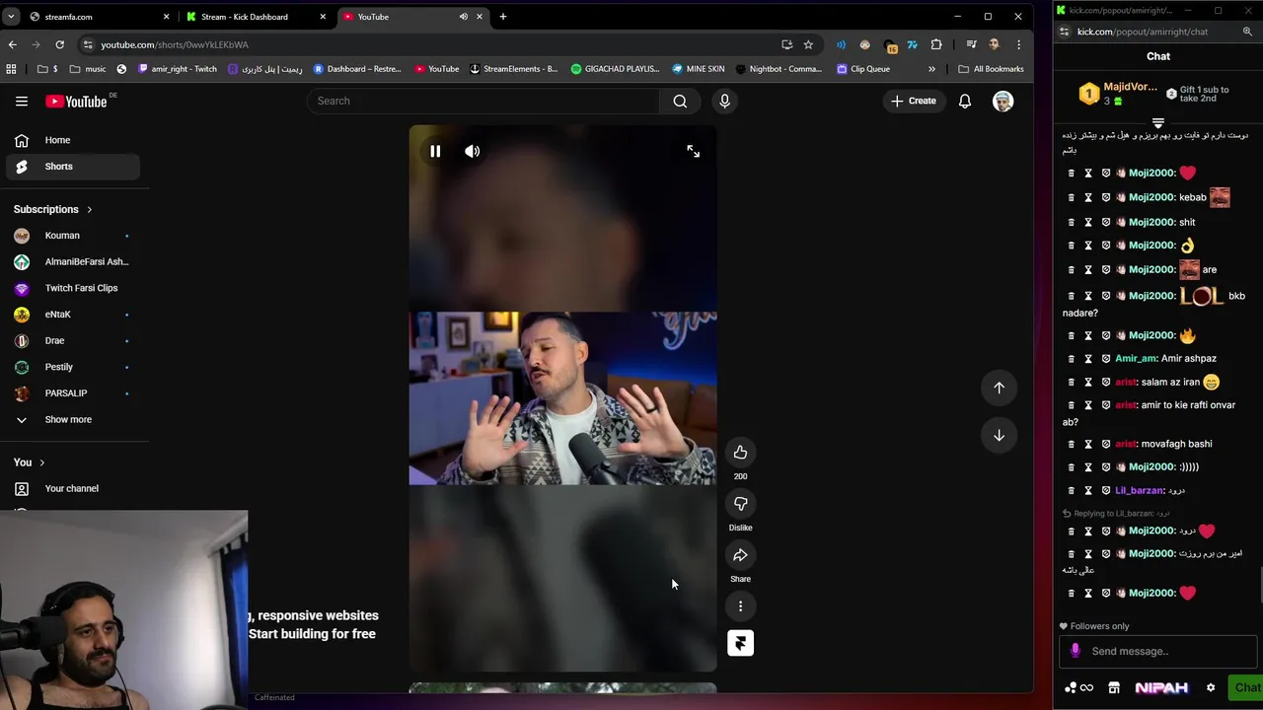Switch to the streamfa.com tab
This screenshot has height=710, width=1263.
(97, 17)
